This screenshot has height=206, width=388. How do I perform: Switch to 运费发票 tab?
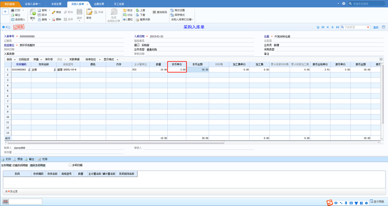tap(99, 4)
